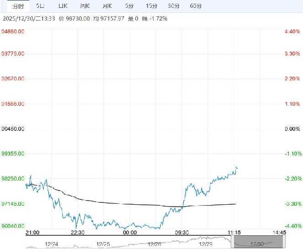Switch to the 周K weekly chart tab
303x249 pixels.
pos(85,6)
